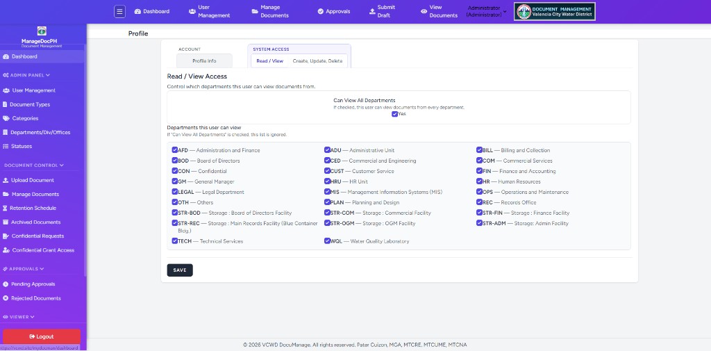711x351 pixels.
Task: Open Approvals in the top navbar
Action: (334, 11)
